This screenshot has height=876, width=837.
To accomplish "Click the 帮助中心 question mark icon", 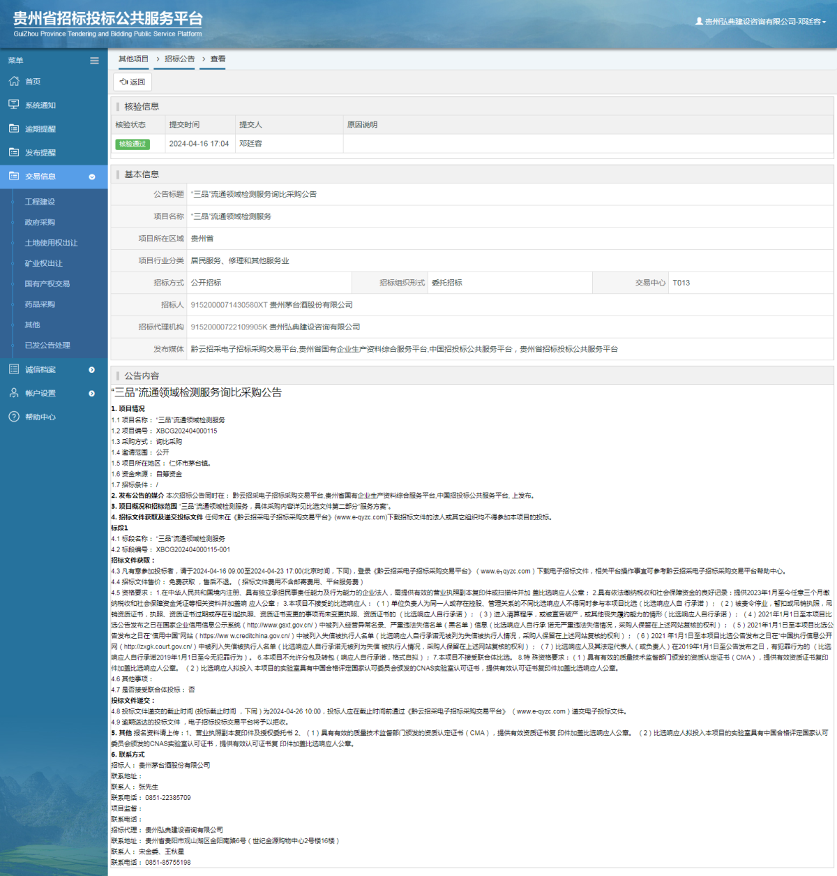I will pos(14,417).
